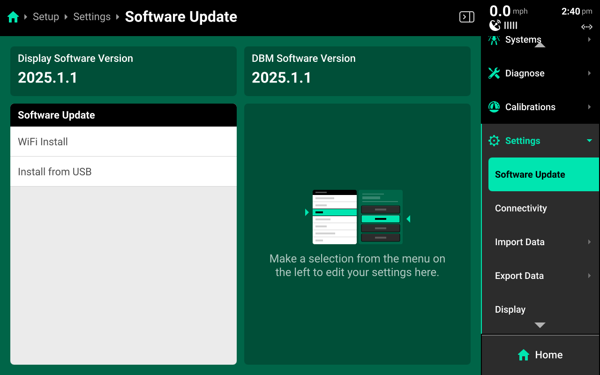This screenshot has width=600, height=375.
Task: Select Software Update in the sidebar
Action: click(544, 174)
